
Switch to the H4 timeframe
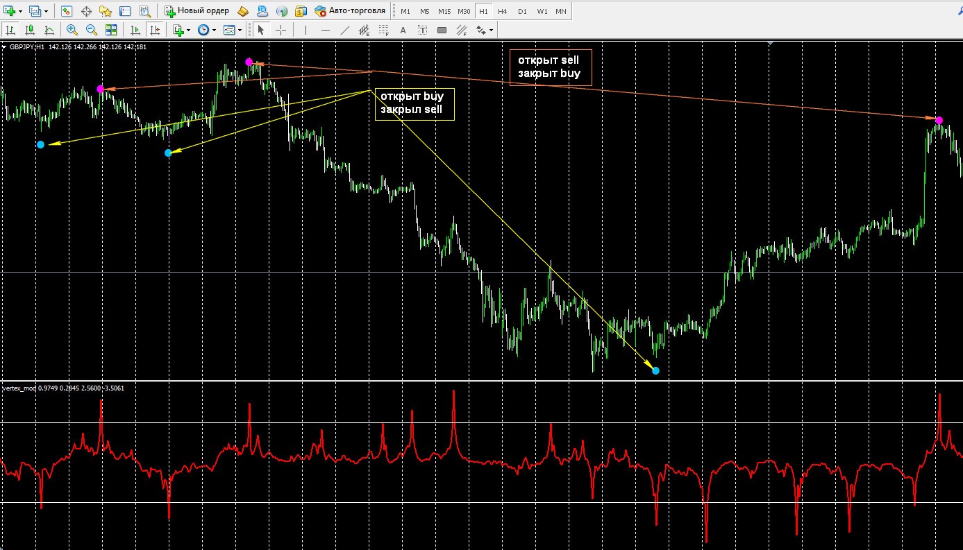point(502,11)
